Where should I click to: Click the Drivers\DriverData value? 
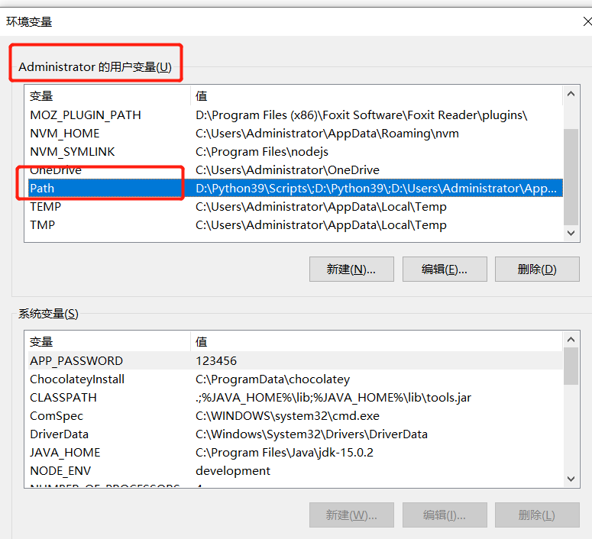click(x=312, y=434)
